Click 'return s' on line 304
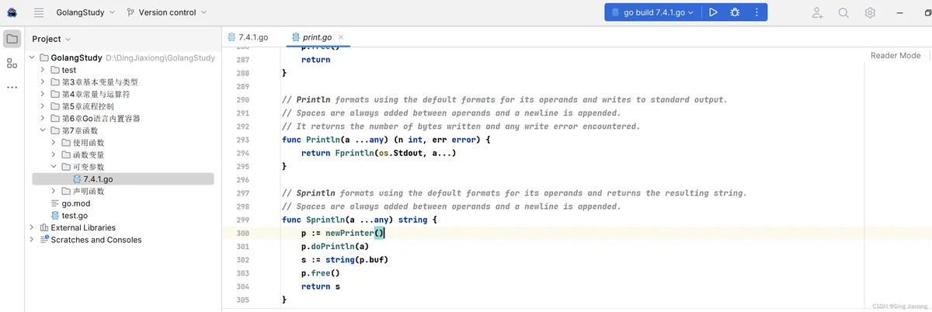 (x=321, y=286)
